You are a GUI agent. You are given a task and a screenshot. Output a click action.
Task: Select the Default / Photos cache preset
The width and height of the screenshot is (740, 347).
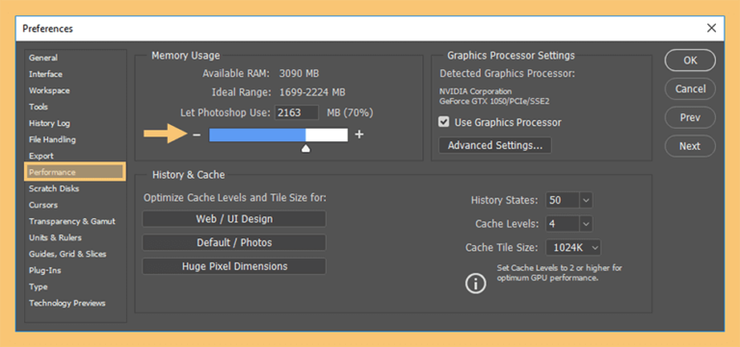click(234, 242)
